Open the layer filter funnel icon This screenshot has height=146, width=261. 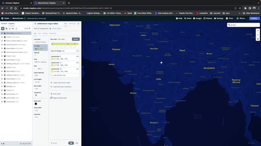click(29, 28)
